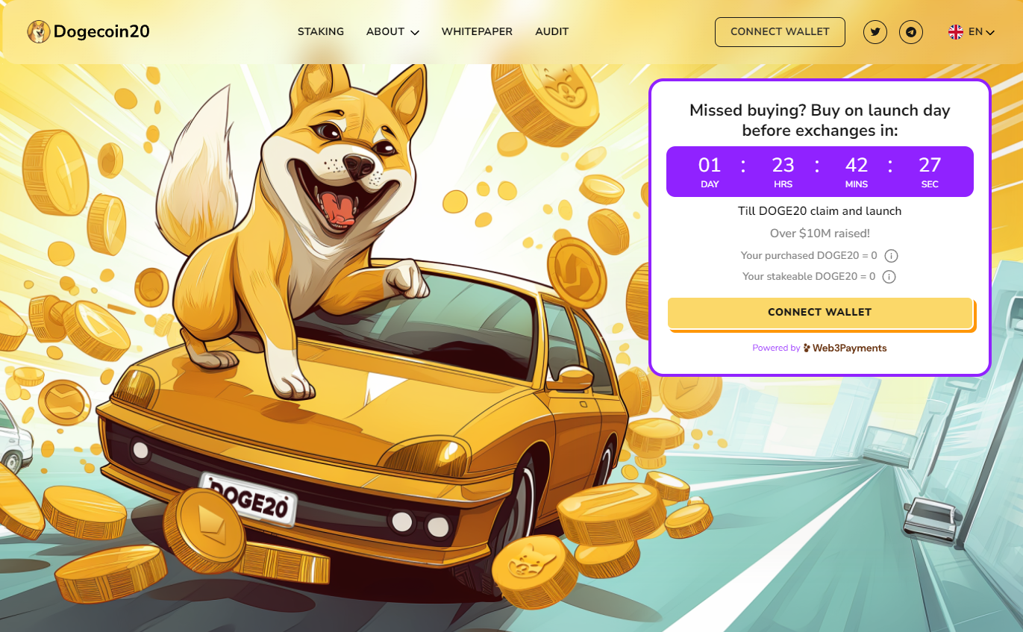Open the Audit nav item
The height and width of the screenshot is (632, 1023).
coord(552,32)
